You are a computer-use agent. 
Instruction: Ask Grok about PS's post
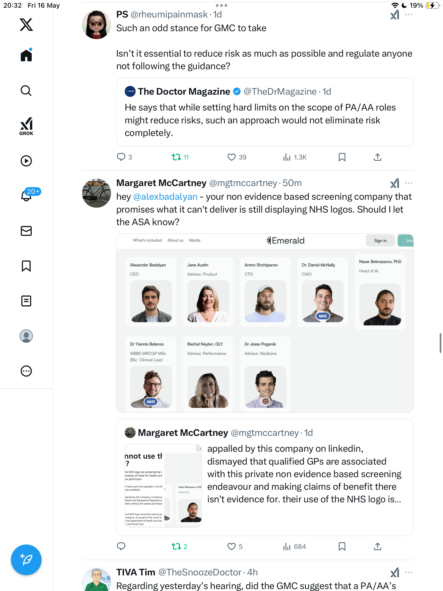point(395,15)
